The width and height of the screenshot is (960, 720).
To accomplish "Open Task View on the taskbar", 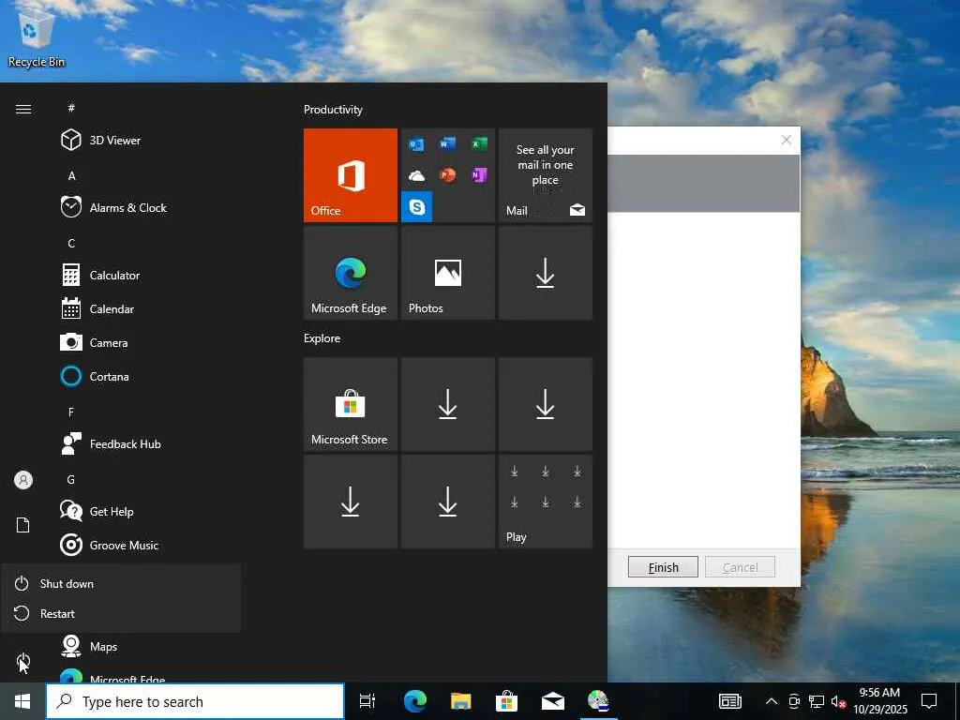I will tap(367, 701).
